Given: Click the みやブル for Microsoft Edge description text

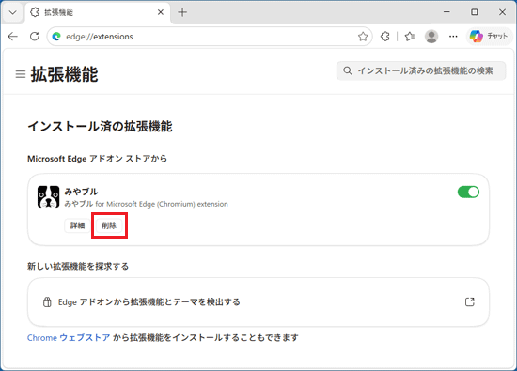Looking at the screenshot, I should pos(146,204).
